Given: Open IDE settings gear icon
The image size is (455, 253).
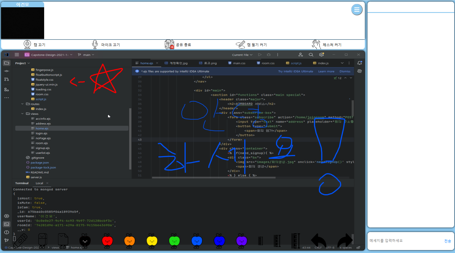Looking at the screenshot, I should click(x=321, y=55).
